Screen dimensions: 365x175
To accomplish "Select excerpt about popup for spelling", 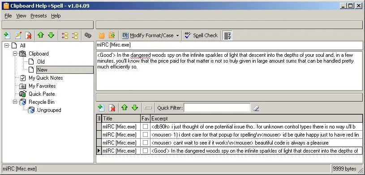I will (256, 135).
